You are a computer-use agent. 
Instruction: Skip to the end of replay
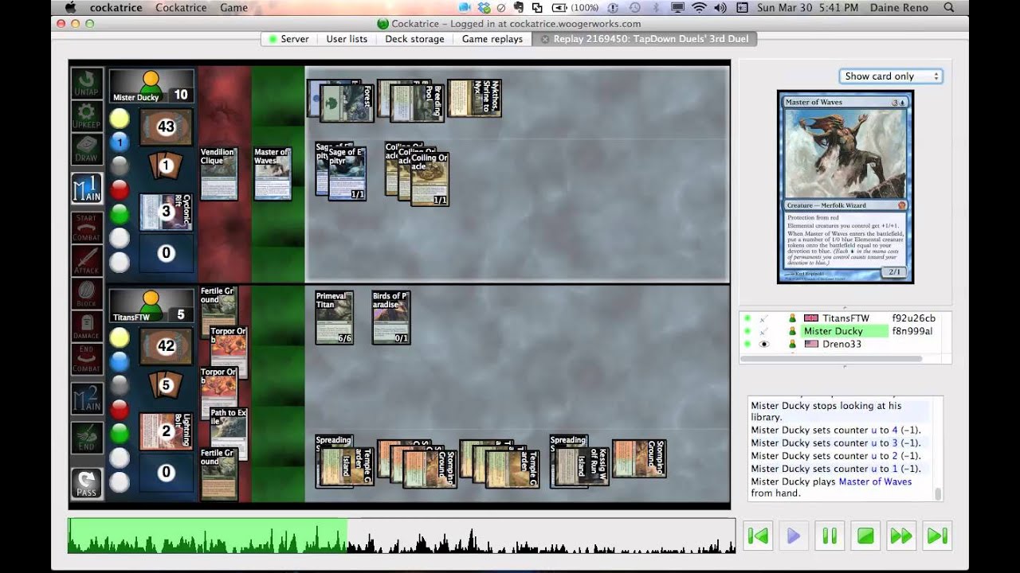(x=937, y=536)
